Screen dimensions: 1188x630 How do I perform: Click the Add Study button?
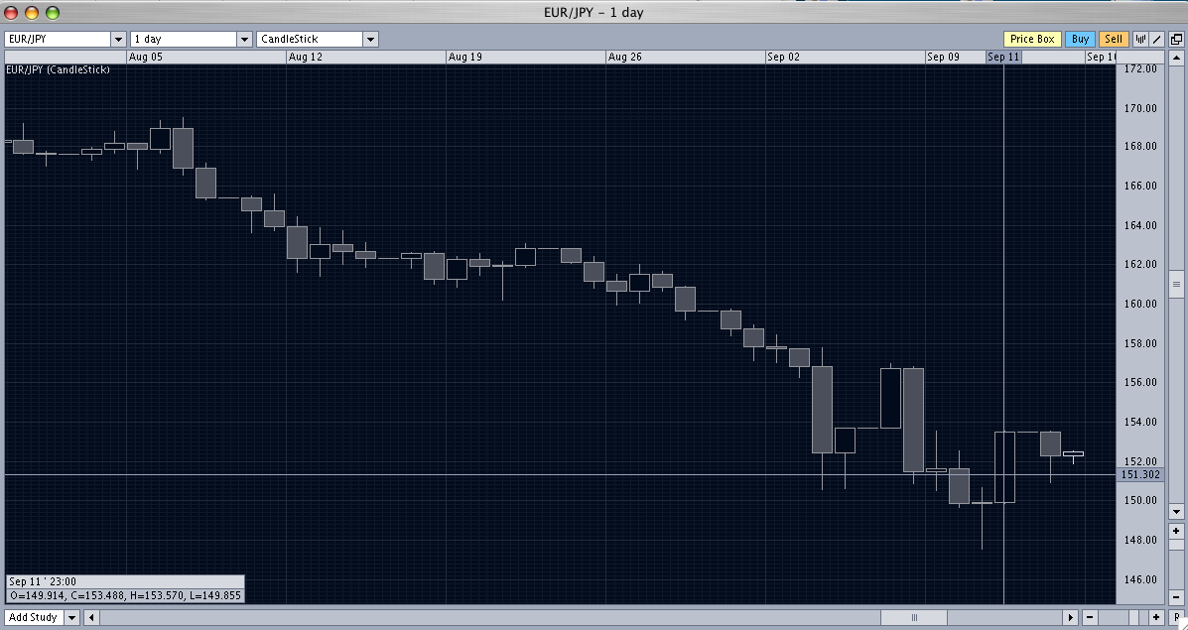pos(34,617)
